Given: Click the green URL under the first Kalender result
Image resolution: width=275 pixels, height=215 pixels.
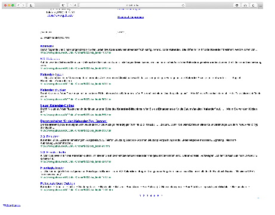Looking at the screenshot, I should tap(76, 52).
